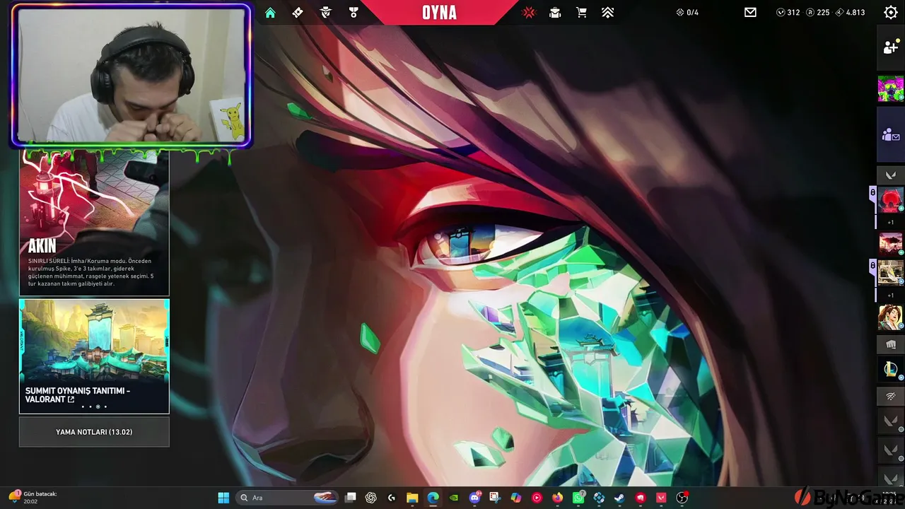
Task: Open Firefox from the taskbar
Action: pos(557,498)
